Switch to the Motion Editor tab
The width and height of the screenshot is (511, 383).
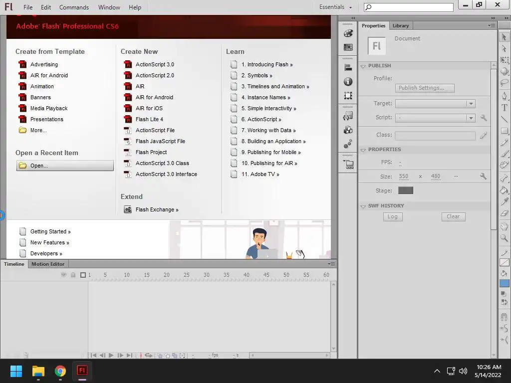(48, 264)
